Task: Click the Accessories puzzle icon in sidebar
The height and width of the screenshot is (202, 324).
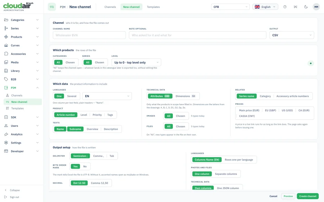Action: pos(6,54)
